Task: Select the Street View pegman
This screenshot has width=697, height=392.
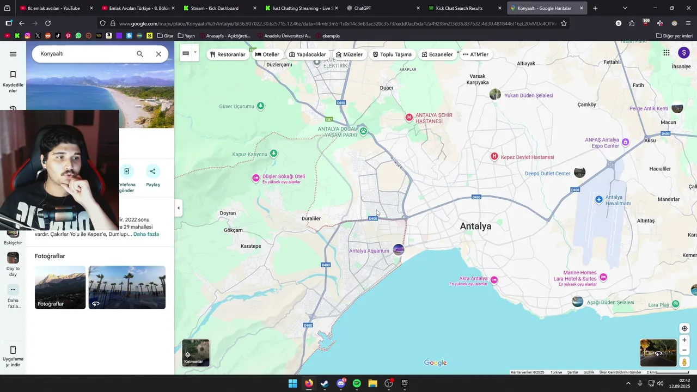Action: coord(684,362)
